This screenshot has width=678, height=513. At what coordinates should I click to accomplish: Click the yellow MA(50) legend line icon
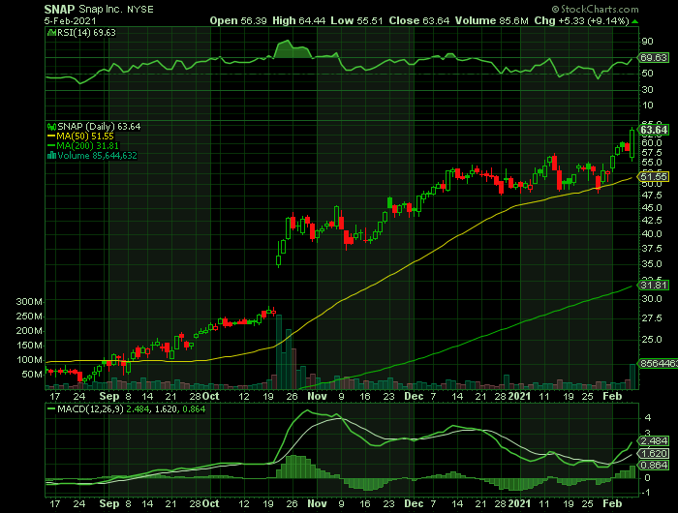[51, 136]
